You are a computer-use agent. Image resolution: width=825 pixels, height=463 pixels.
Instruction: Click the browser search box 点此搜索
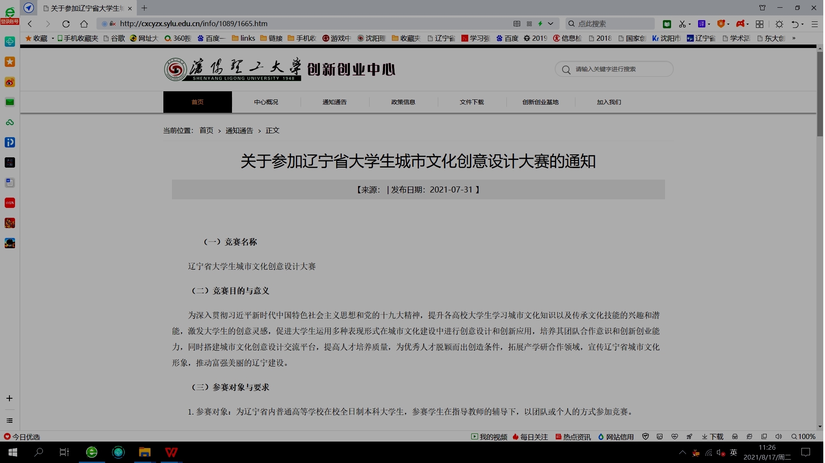611,24
